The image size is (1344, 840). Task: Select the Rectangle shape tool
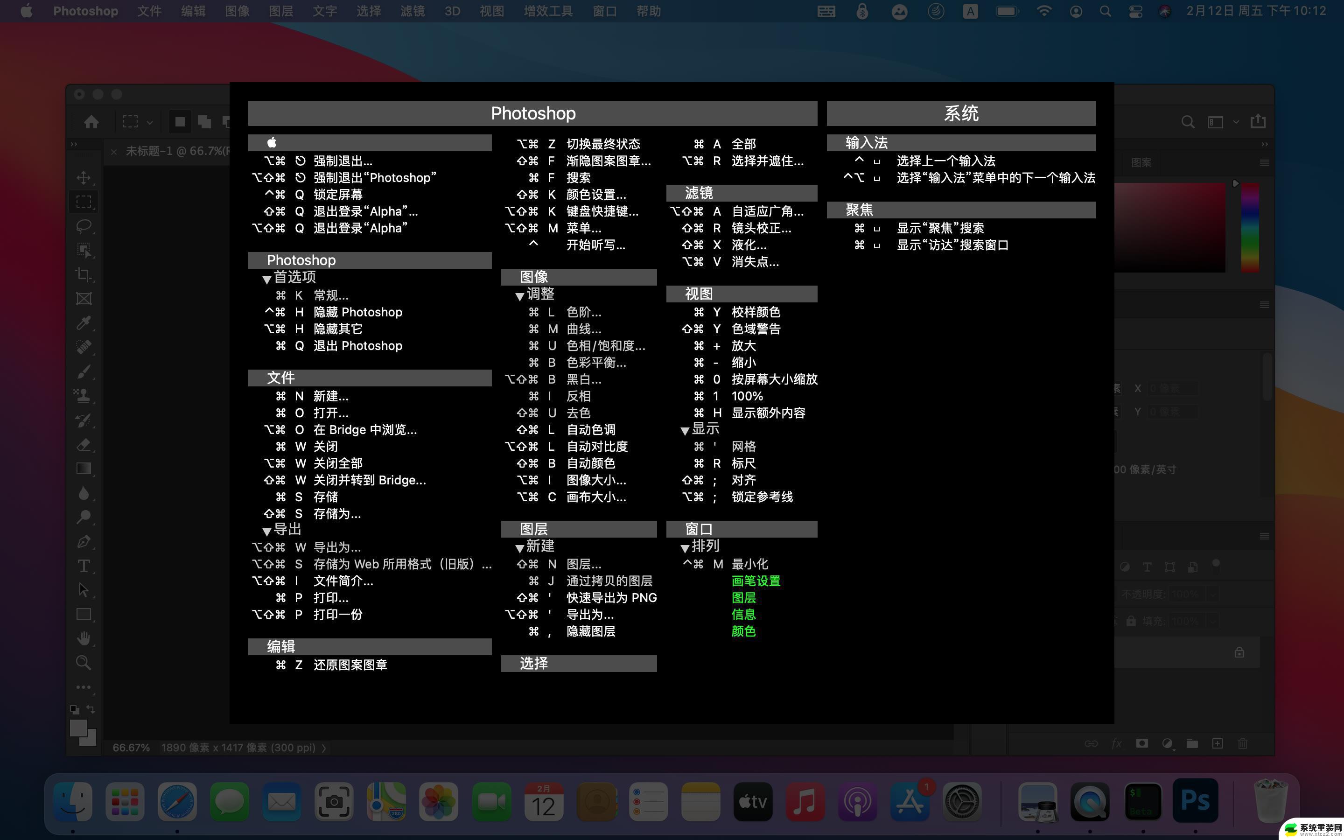click(x=84, y=615)
